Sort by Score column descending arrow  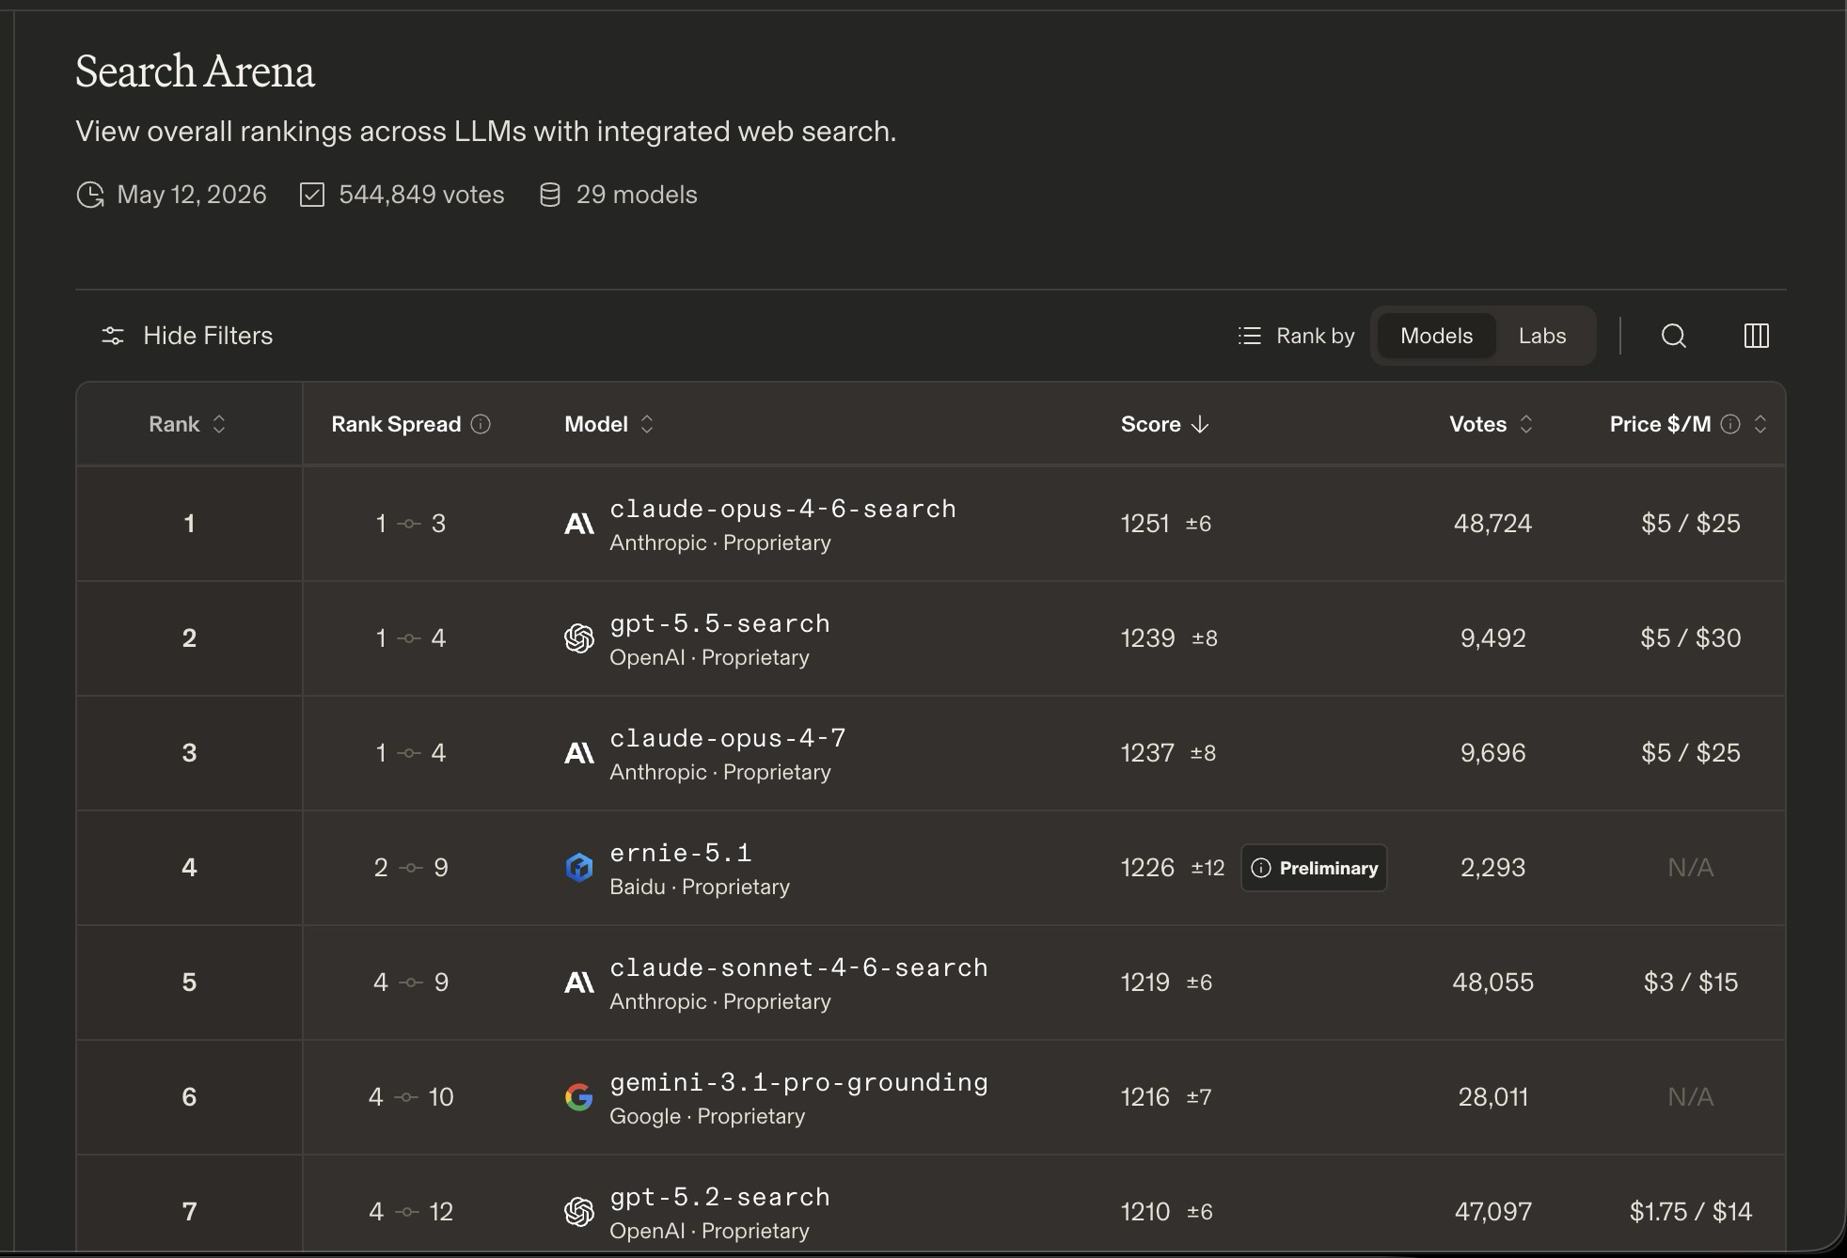point(1200,424)
